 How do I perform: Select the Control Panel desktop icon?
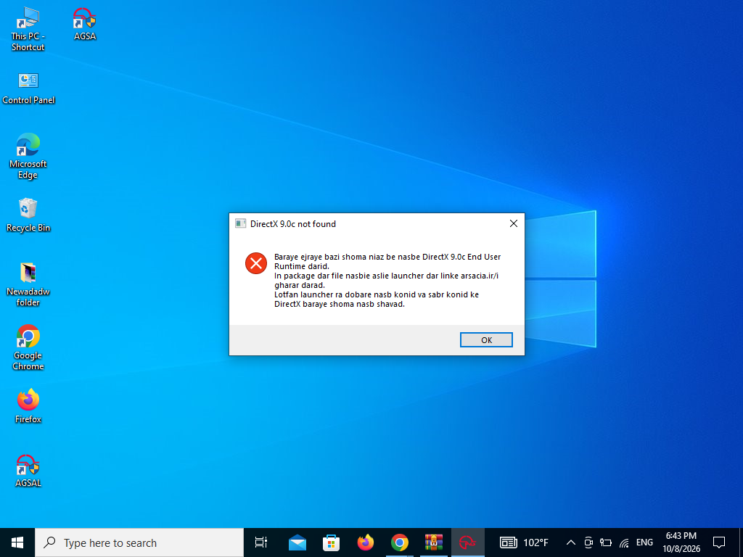pyautogui.click(x=28, y=88)
